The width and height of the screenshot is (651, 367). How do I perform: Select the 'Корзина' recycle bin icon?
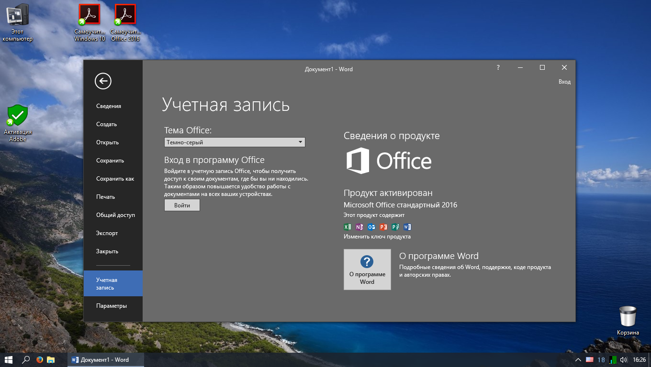click(x=628, y=321)
